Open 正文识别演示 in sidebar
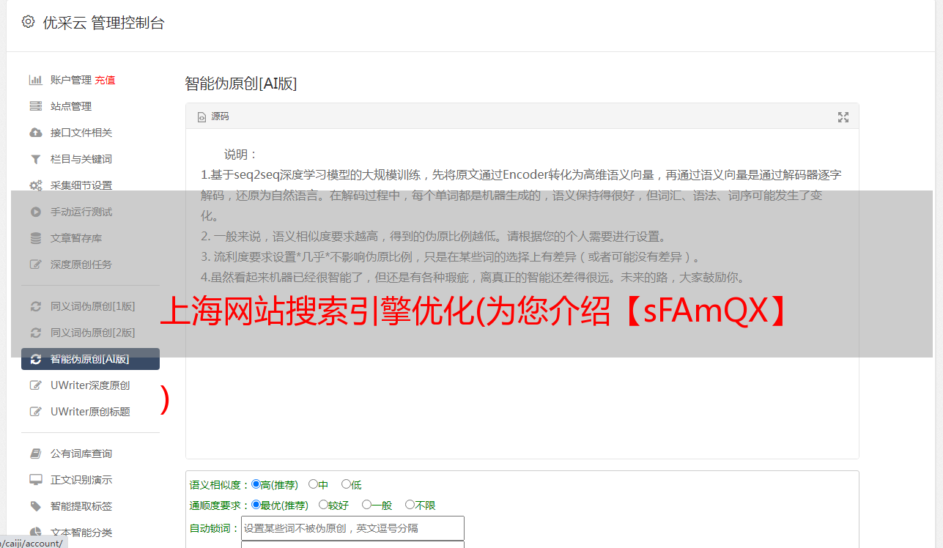943x548 pixels. (x=81, y=480)
